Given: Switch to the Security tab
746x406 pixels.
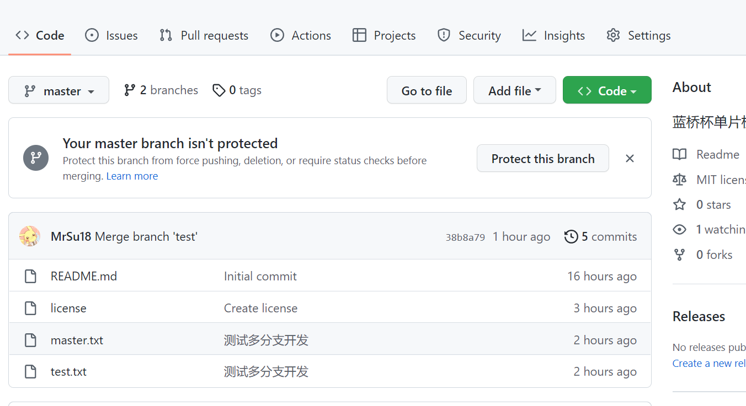Looking at the screenshot, I should click(469, 35).
